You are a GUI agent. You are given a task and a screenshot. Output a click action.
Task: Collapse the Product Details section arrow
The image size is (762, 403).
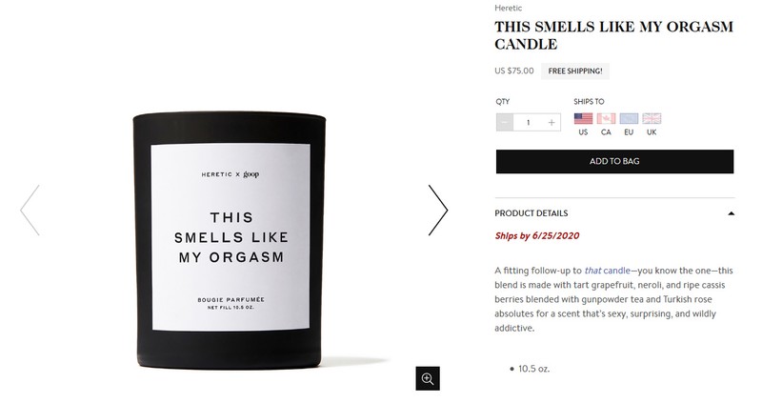pos(731,213)
